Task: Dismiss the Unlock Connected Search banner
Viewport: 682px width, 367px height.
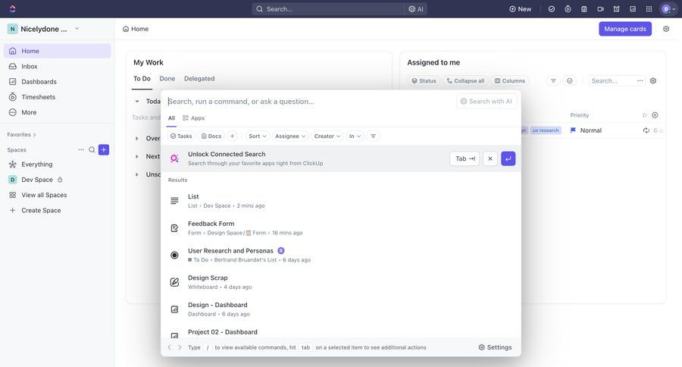Action: [490, 158]
